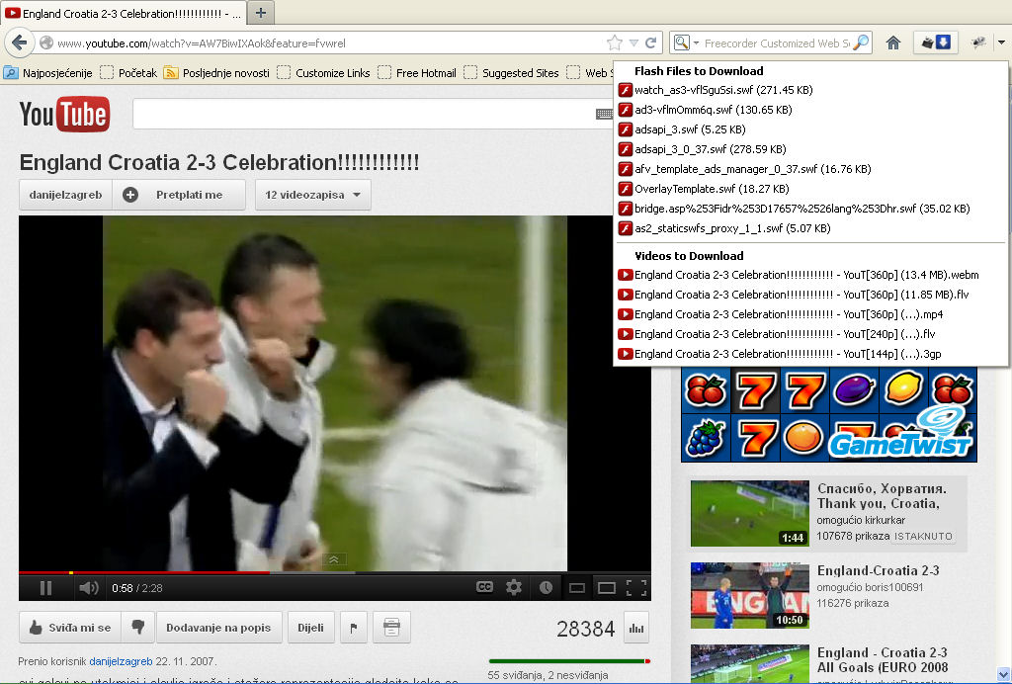This screenshot has width=1012, height=684.
Task: Toggle closed captions CC button
Action: pyautogui.click(x=484, y=587)
